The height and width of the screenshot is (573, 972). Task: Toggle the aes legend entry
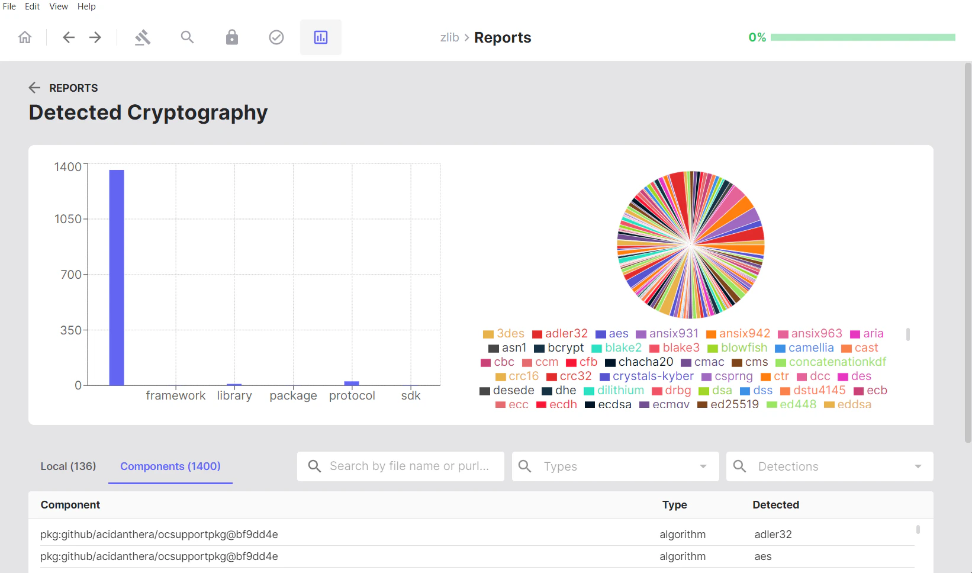(612, 334)
